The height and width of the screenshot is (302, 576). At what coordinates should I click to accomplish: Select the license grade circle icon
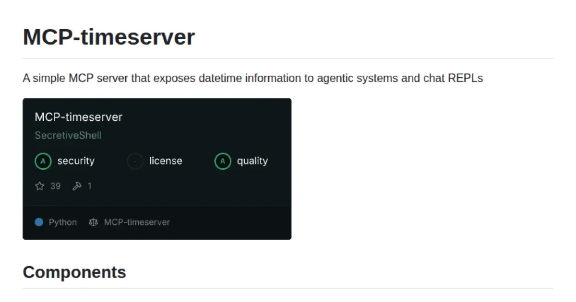(x=134, y=161)
